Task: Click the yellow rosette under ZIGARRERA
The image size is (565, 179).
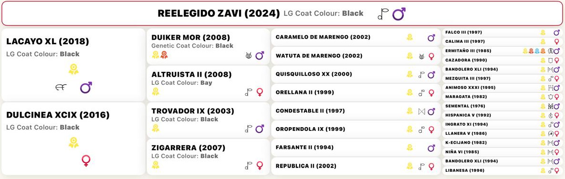Action: [155, 165]
